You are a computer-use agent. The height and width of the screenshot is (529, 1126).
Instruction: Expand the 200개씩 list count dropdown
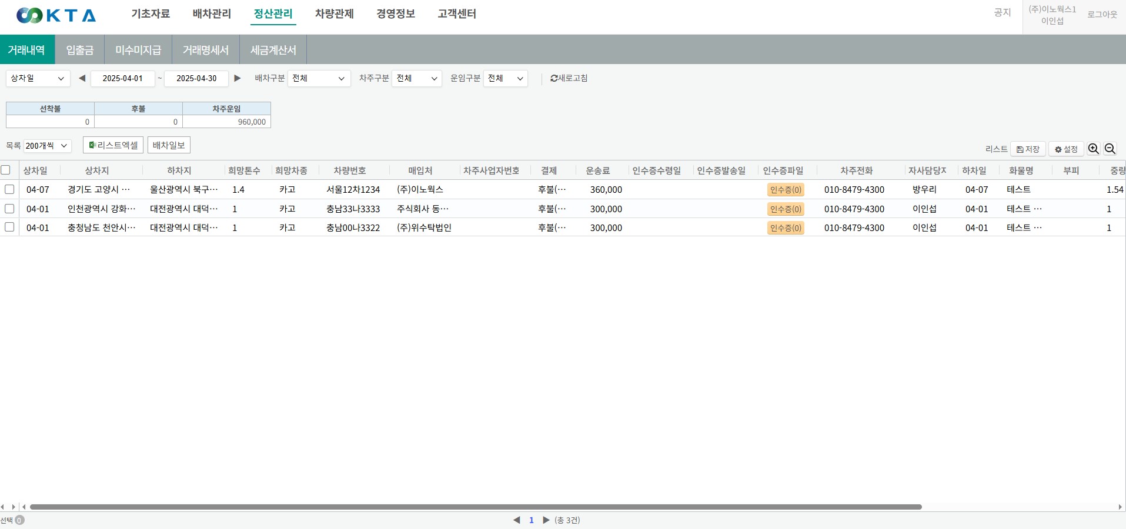(47, 146)
